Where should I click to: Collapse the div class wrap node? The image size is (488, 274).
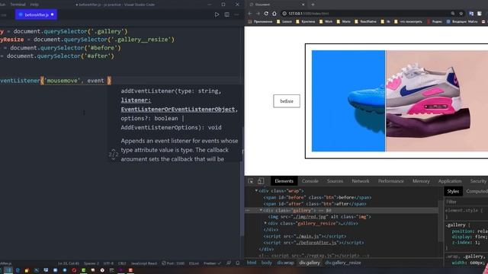click(x=256, y=191)
